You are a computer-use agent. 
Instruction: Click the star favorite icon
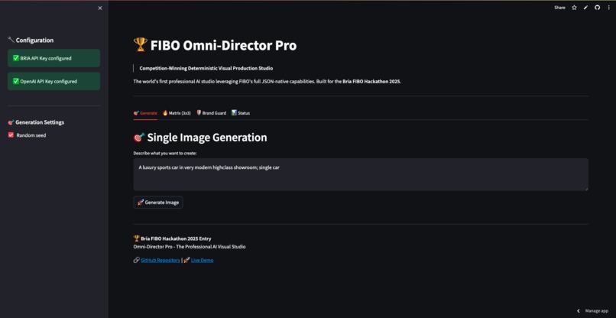pyautogui.click(x=574, y=8)
